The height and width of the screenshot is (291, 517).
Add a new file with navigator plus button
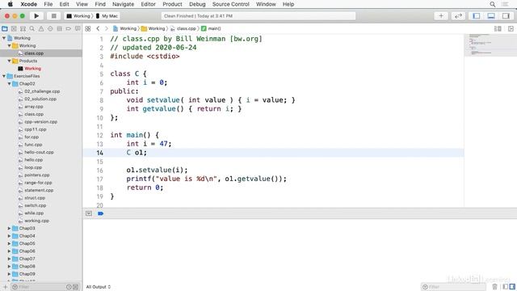[x=5, y=287]
